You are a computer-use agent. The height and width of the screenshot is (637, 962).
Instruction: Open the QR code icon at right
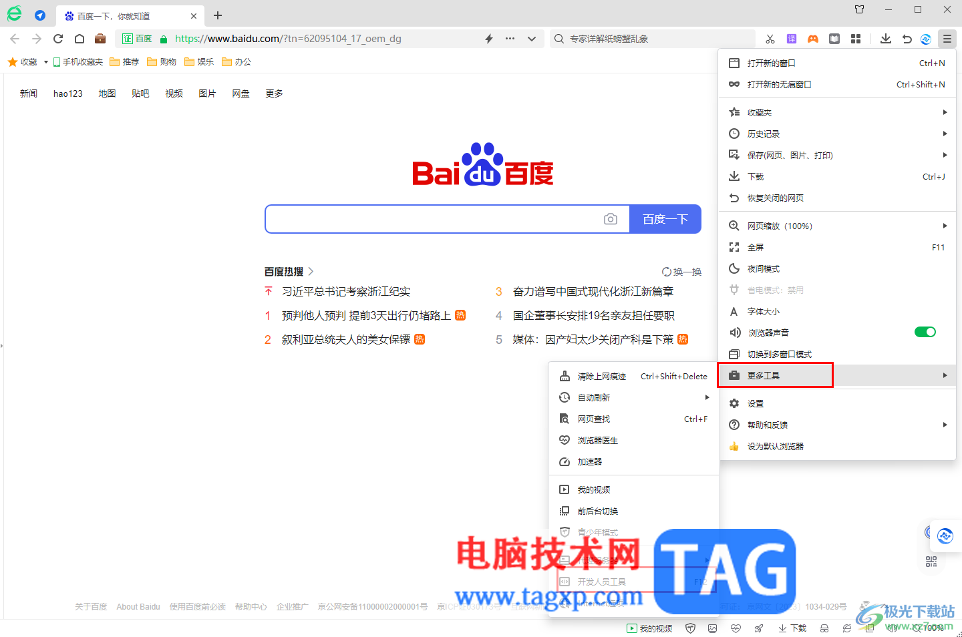[x=931, y=562]
